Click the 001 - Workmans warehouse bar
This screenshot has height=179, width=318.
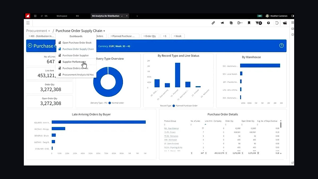tap(260, 66)
